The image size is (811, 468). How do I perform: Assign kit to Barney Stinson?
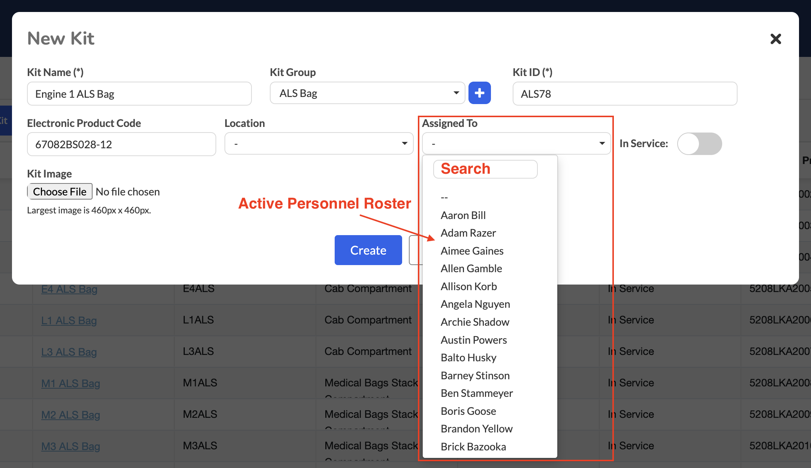pos(489,376)
